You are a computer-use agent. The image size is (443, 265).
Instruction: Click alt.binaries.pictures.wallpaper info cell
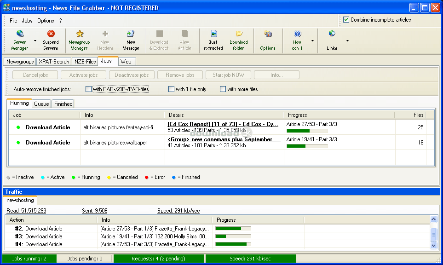point(123,143)
